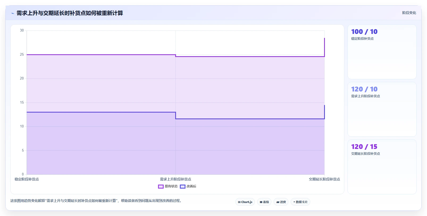
Task: Click the 交期延长阶段补货点 card caption
Action: tap(366, 154)
